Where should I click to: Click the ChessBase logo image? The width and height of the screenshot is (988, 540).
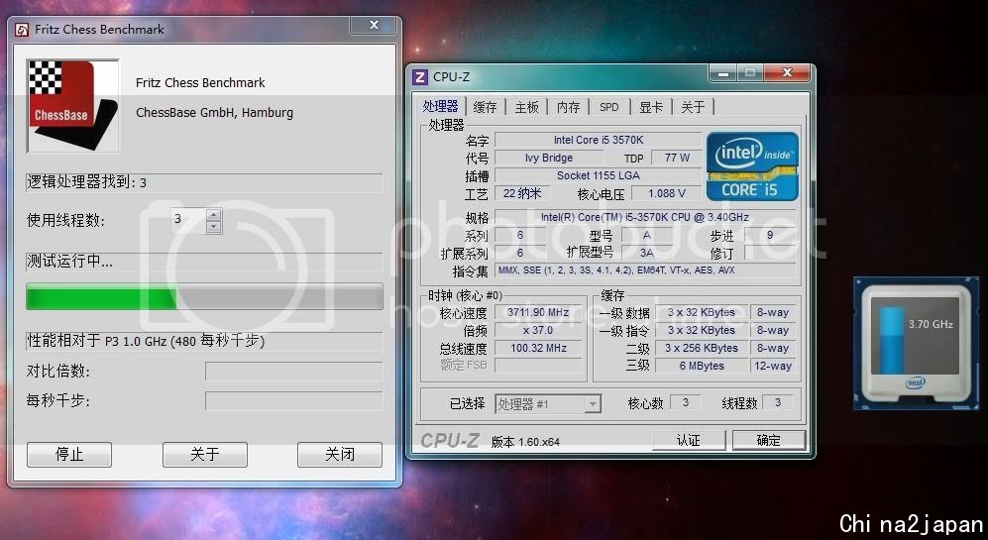pyautogui.click(x=72, y=106)
